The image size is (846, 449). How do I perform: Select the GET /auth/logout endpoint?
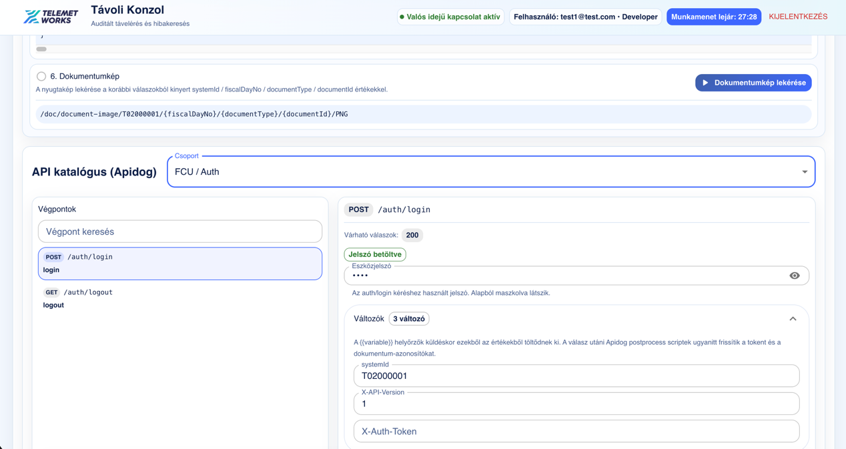click(180, 298)
